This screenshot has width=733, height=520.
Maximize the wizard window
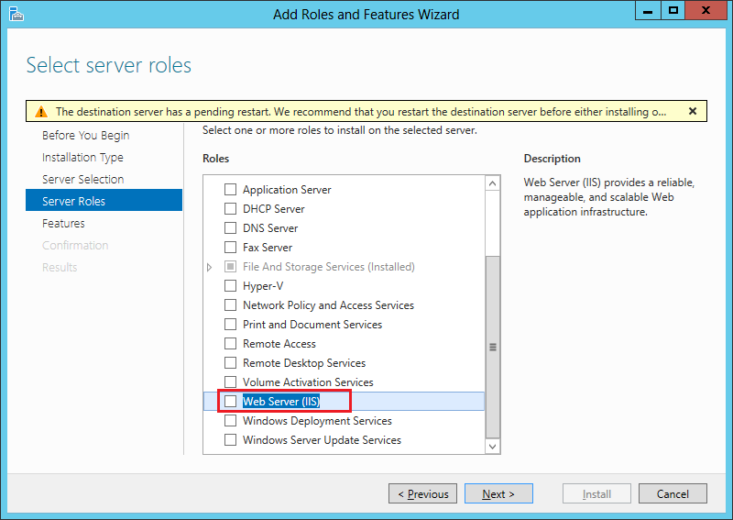(x=673, y=10)
